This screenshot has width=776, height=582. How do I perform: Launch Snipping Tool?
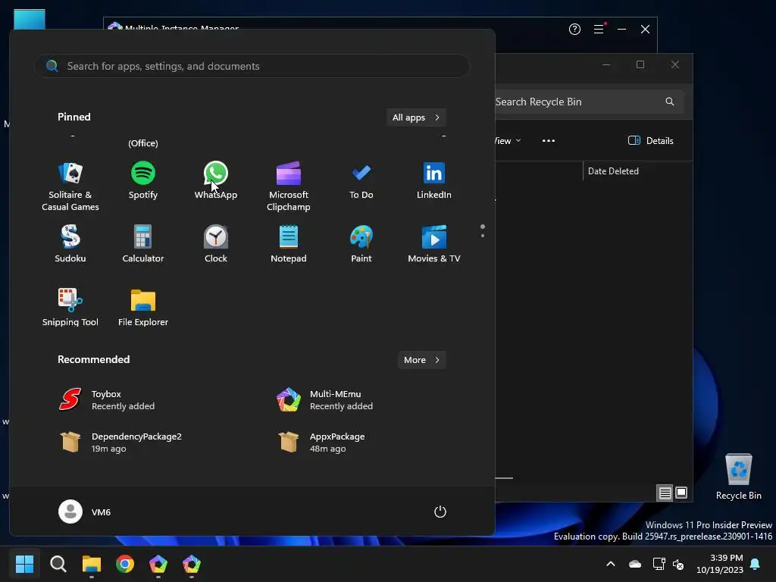(x=70, y=308)
